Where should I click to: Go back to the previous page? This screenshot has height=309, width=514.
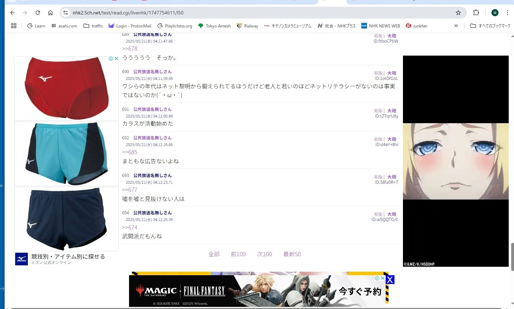(x=12, y=13)
